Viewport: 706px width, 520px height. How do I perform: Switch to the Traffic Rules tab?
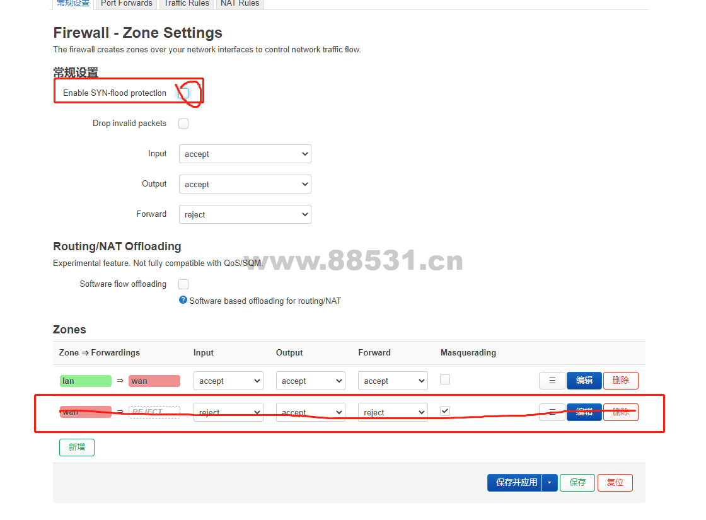187,4
